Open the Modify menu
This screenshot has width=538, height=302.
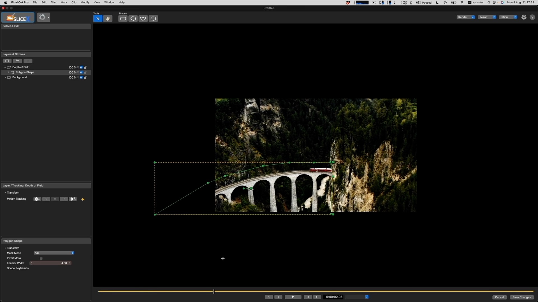(x=85, y=3)
